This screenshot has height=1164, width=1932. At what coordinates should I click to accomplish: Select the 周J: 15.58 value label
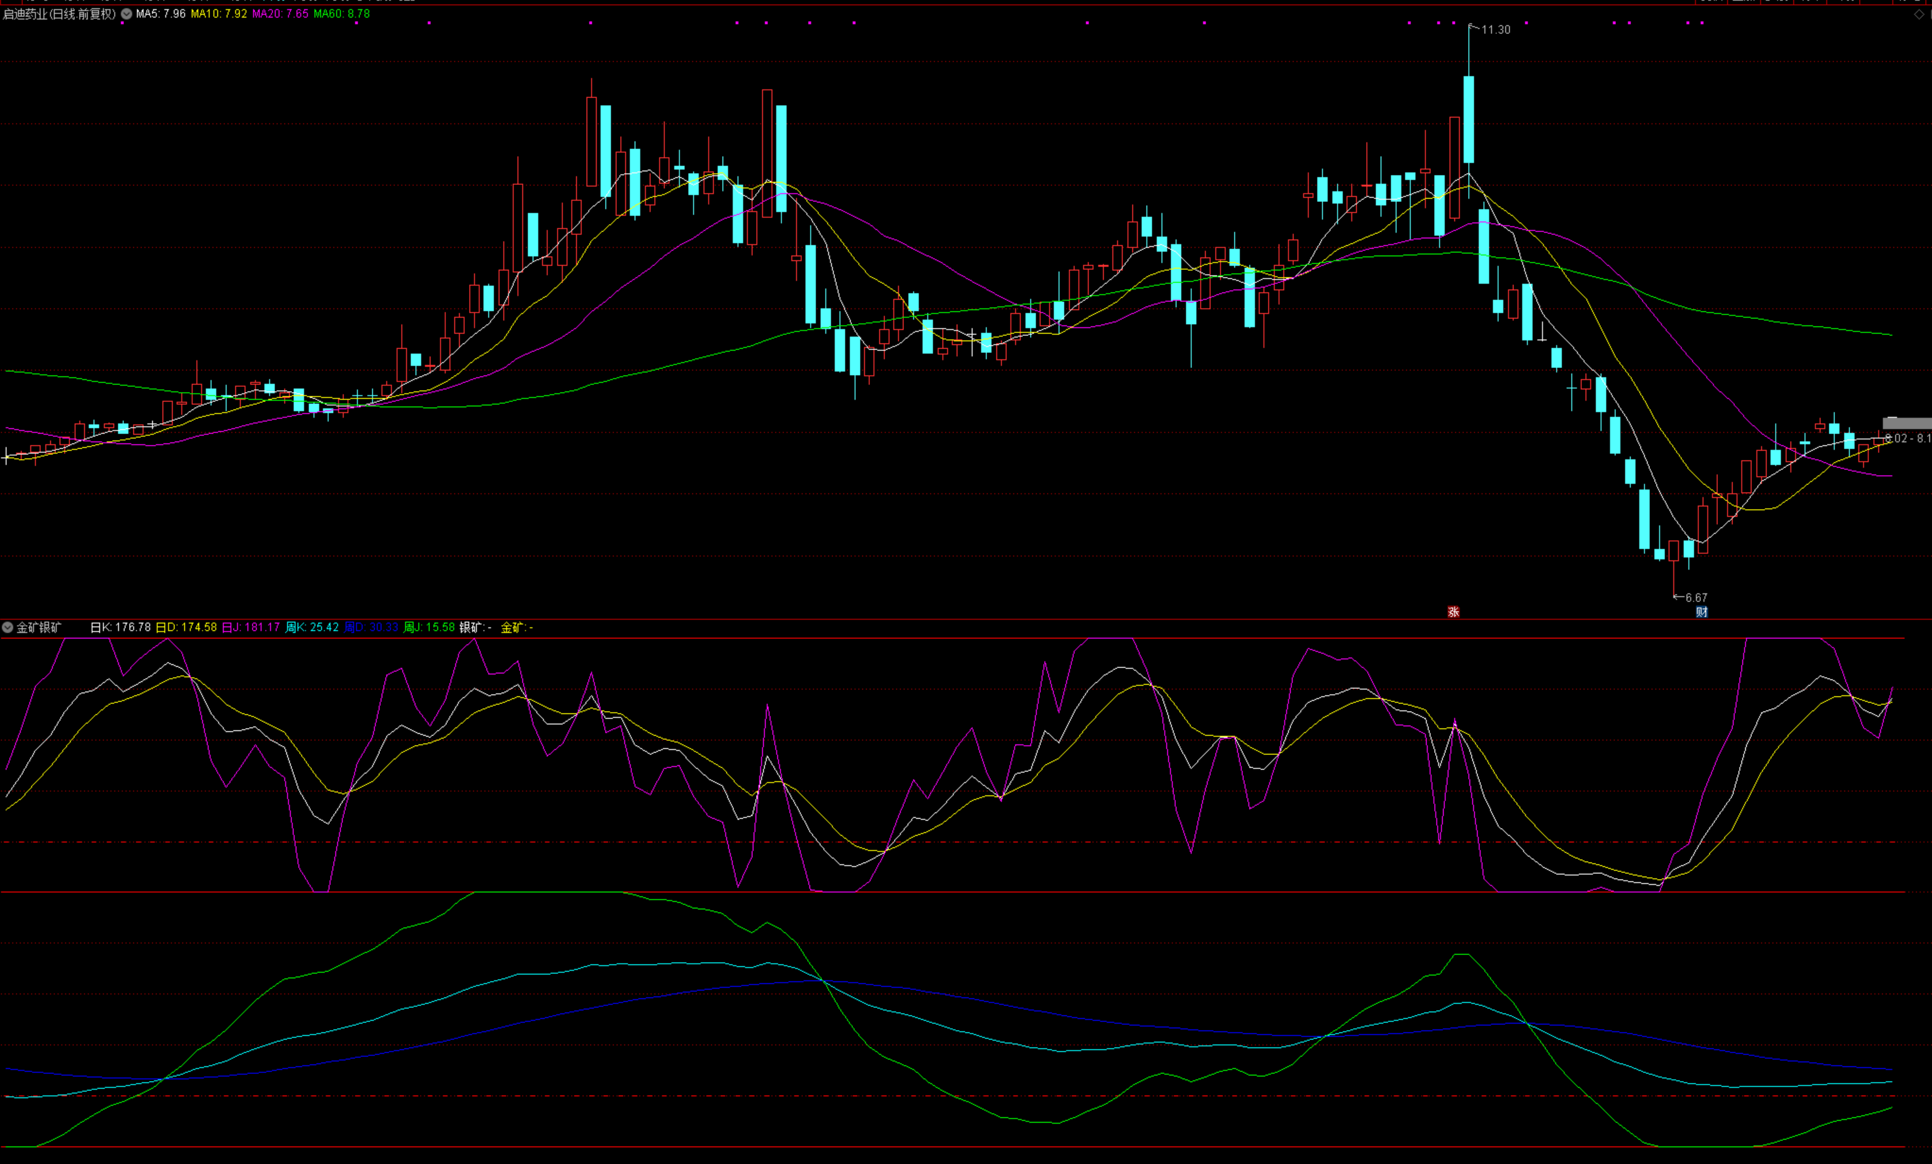(x=429, y=627)
